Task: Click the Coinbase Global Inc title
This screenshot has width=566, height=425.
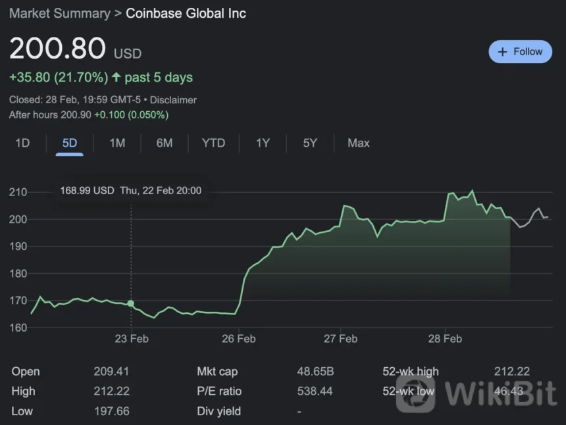Action: (186, 13)
